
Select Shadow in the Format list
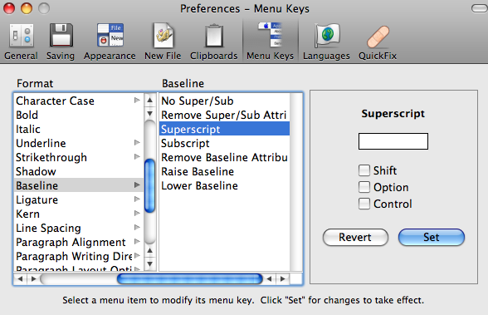click(x=79, y=171)
